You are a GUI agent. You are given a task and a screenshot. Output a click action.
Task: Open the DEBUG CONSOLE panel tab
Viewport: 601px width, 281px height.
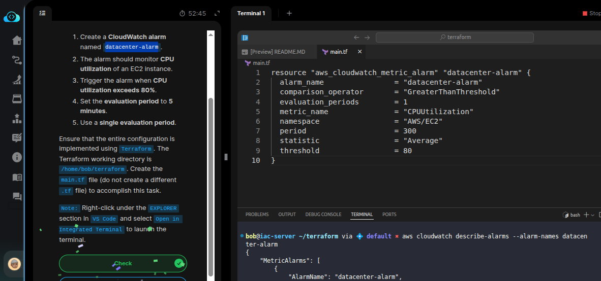[323, 215]
